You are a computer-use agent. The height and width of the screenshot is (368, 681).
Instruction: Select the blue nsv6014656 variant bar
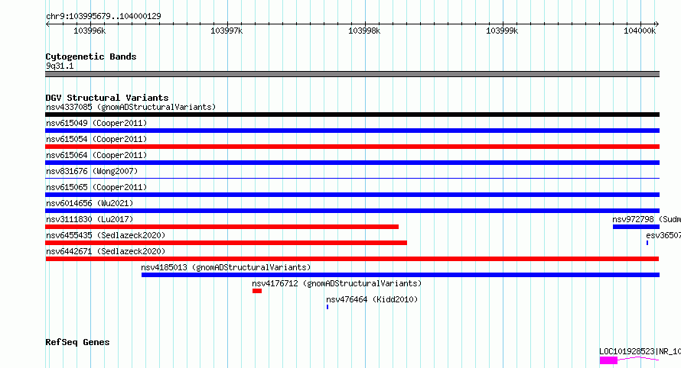point(352,211)
